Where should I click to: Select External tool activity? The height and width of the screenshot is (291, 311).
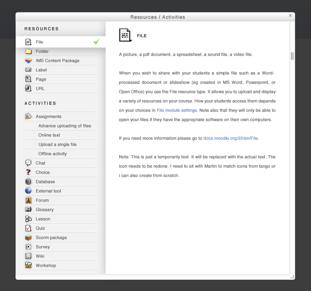pyautogui.click(x=61, y=191)
